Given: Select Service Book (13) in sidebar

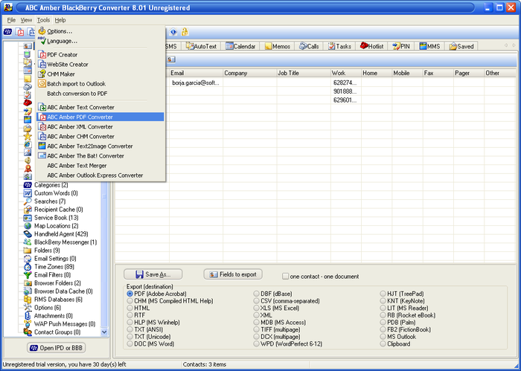Looking at the screenshot, I should point(56,218).
